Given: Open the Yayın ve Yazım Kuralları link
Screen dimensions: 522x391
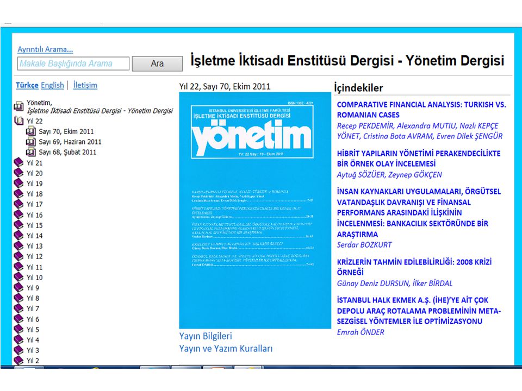Looking at the screenshot, I should pyautogui.click(x=226, y=349).
